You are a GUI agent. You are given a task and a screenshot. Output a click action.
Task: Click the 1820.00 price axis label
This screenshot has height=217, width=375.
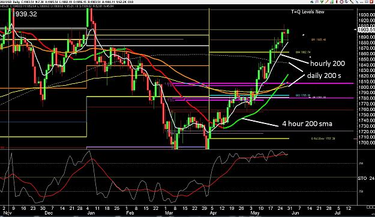click(366, 76)
